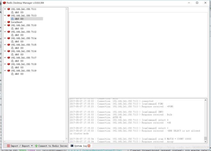Switch to the System log tab
The height and width of the screenshot is (151, 211).
click(80, 146)
